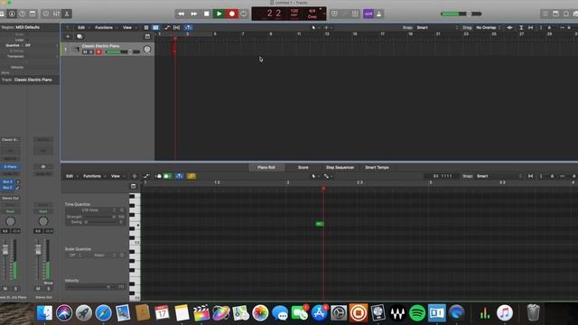Switch to the Piano Roll tab
The width and height of the screenshot is (578, 325).
click(x=266, y=168)
